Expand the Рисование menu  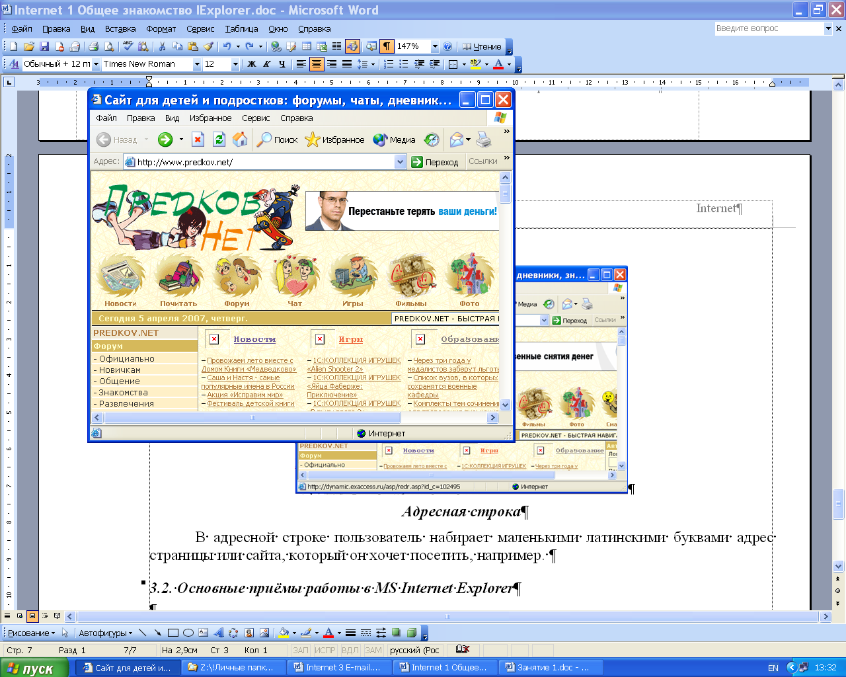(31, 633)
